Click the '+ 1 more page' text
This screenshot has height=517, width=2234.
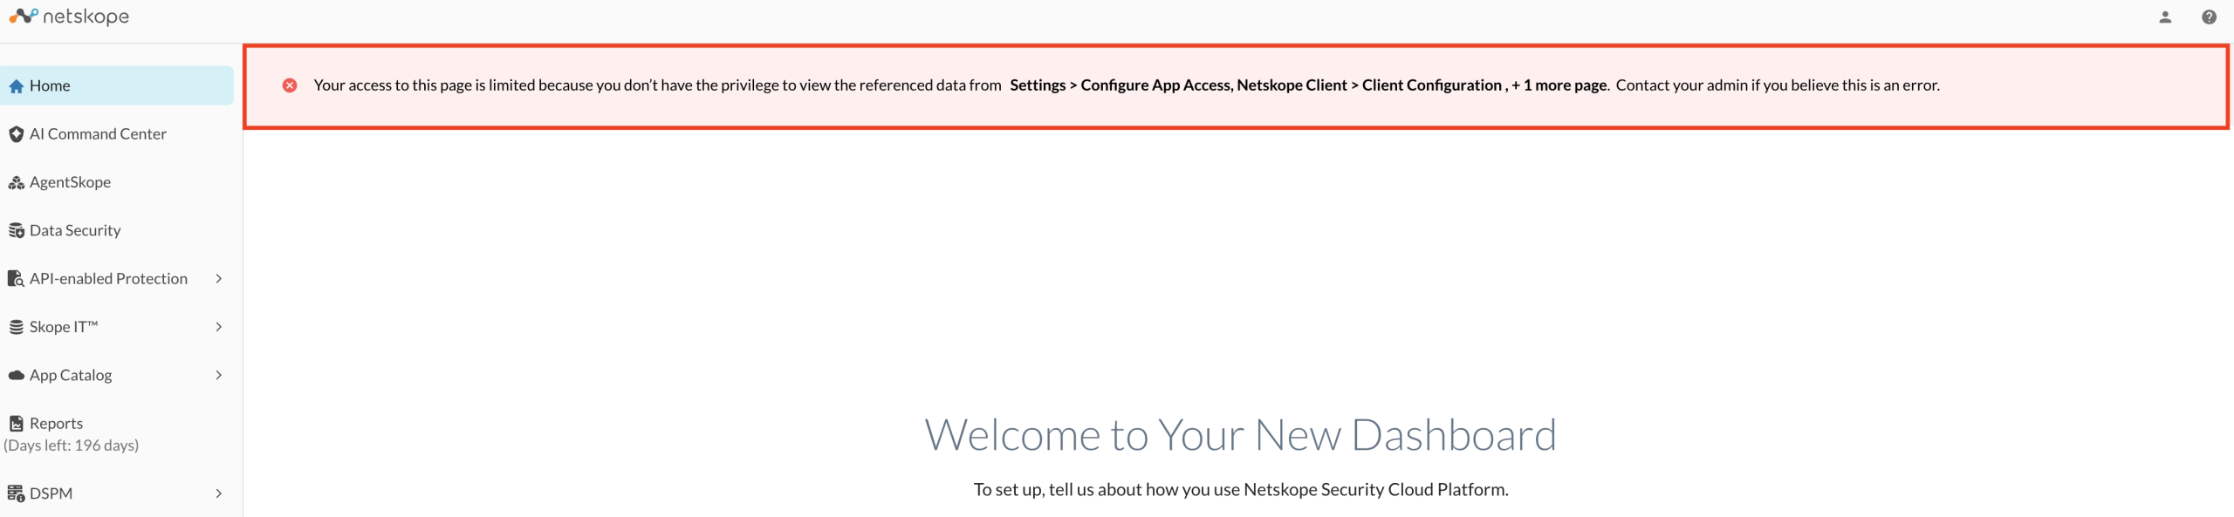tap(1559, 85)
